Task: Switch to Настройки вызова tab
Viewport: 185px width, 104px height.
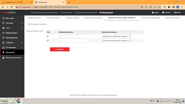Action: (72, 18)
